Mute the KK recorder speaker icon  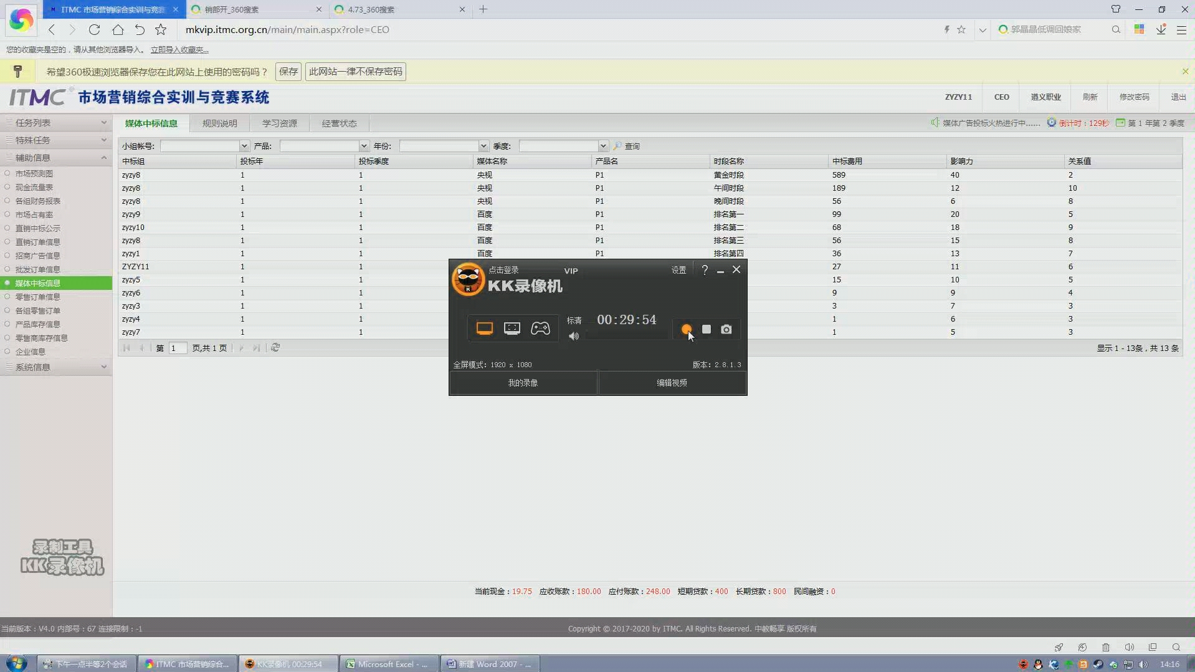click(x=574, y=337)
